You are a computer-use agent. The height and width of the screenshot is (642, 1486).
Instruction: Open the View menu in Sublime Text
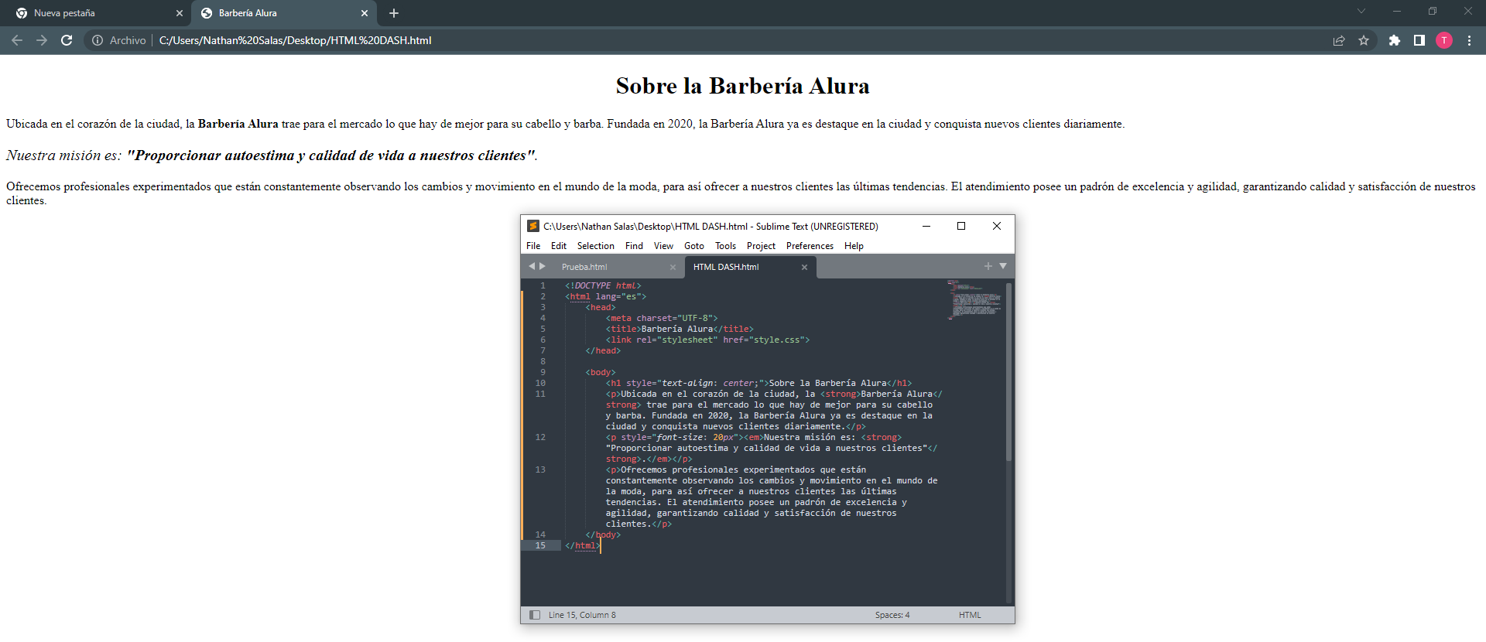point(663,246)
